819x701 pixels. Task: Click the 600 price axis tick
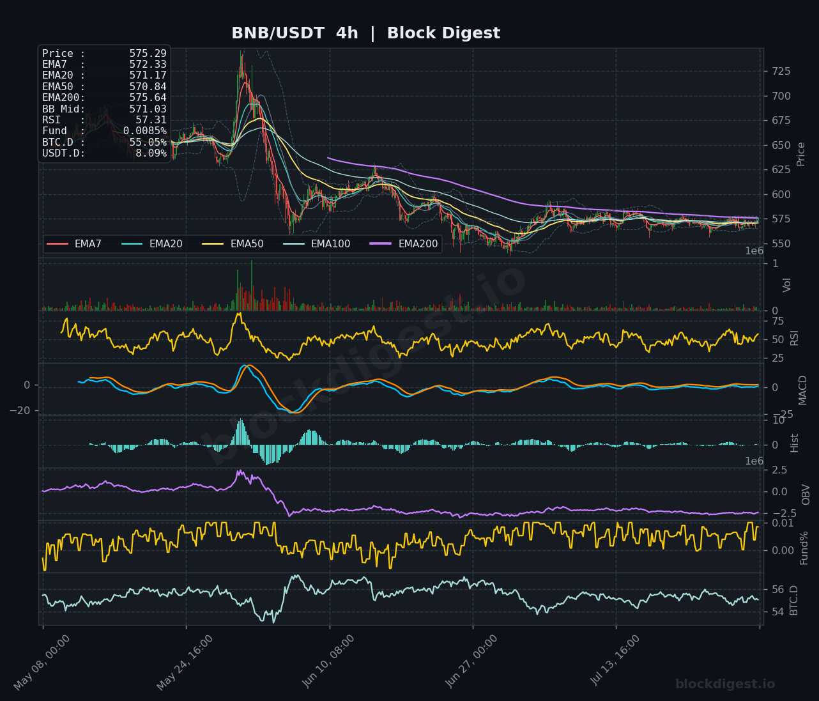tap(781, 195)
